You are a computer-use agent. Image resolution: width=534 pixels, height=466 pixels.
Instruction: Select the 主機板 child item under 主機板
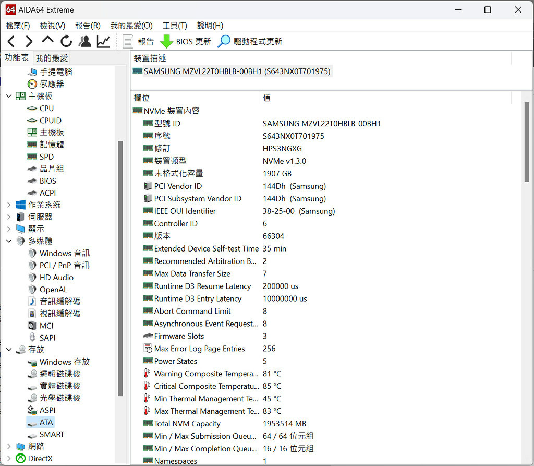pos(46,133)
